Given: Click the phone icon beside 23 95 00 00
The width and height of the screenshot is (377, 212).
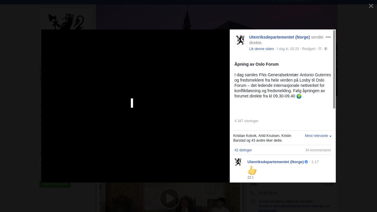Looking at the screenshot, I should 253,193.
